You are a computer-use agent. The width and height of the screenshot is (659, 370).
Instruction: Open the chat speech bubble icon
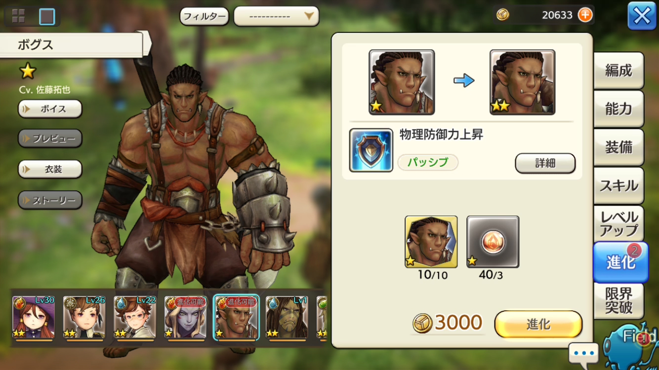(583, 353)
